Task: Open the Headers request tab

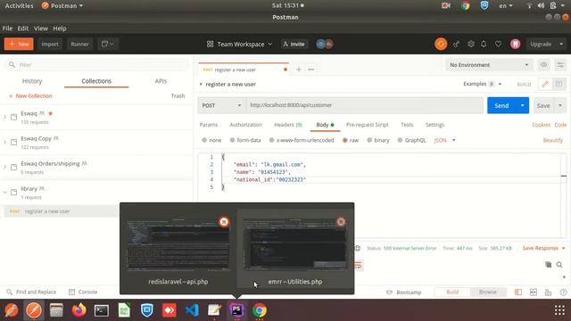Action: [288, 125]
